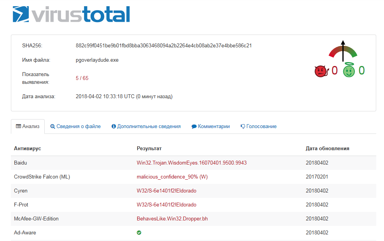Click the detection ratio 5 / 65
The image size is (384, 241).
click(82, 78)
